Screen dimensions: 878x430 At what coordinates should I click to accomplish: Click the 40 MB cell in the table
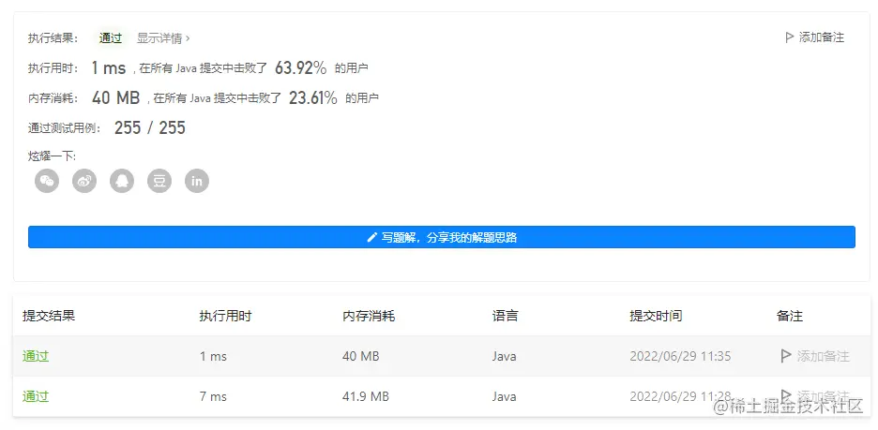pyautogui.click(x=360, y=356)
